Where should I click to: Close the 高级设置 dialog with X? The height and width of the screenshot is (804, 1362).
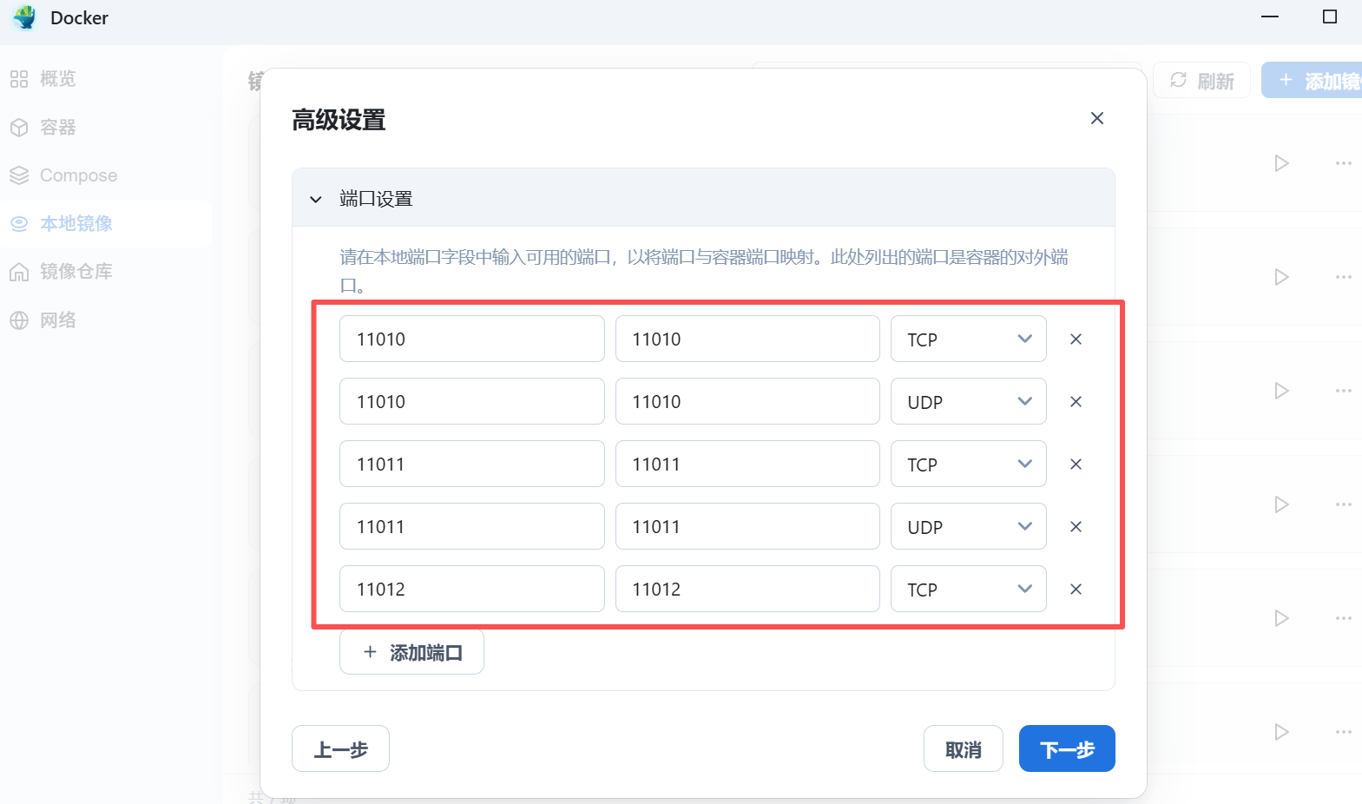1097,118
